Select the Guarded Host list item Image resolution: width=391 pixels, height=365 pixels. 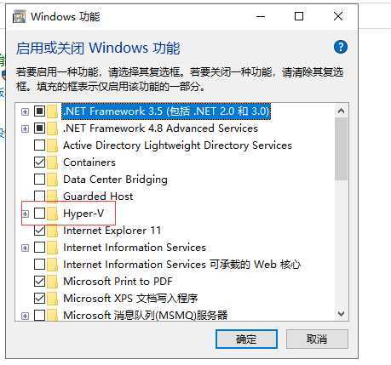click(x=98, y=197)
